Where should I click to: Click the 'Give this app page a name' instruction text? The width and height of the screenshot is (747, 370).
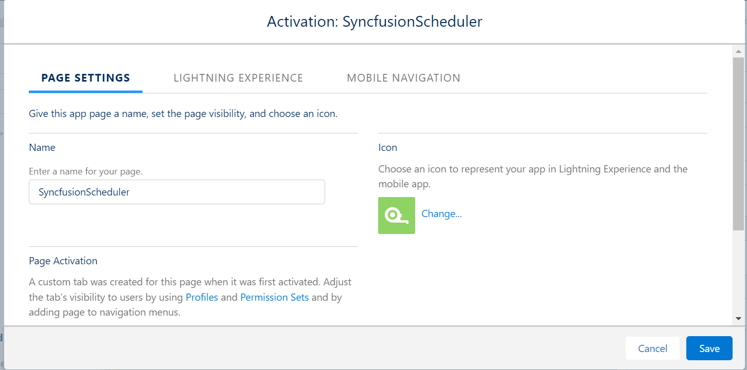[183, 114]
